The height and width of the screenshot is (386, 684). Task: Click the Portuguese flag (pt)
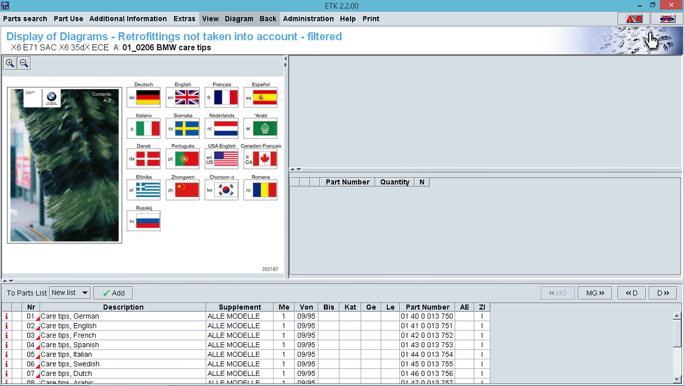click(x=187, y=159)
